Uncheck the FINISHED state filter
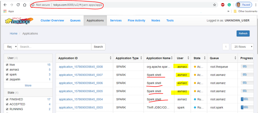258x113 pixels. pyautogui.click(x=7, y=99)
